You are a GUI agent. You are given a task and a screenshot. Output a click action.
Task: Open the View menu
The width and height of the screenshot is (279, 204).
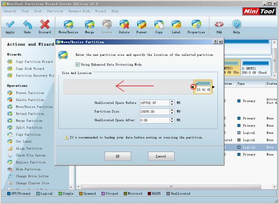(25, 11)
